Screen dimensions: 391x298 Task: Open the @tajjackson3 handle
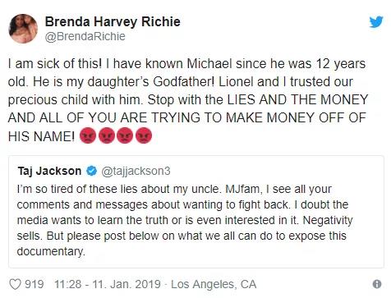click(136, 172)
